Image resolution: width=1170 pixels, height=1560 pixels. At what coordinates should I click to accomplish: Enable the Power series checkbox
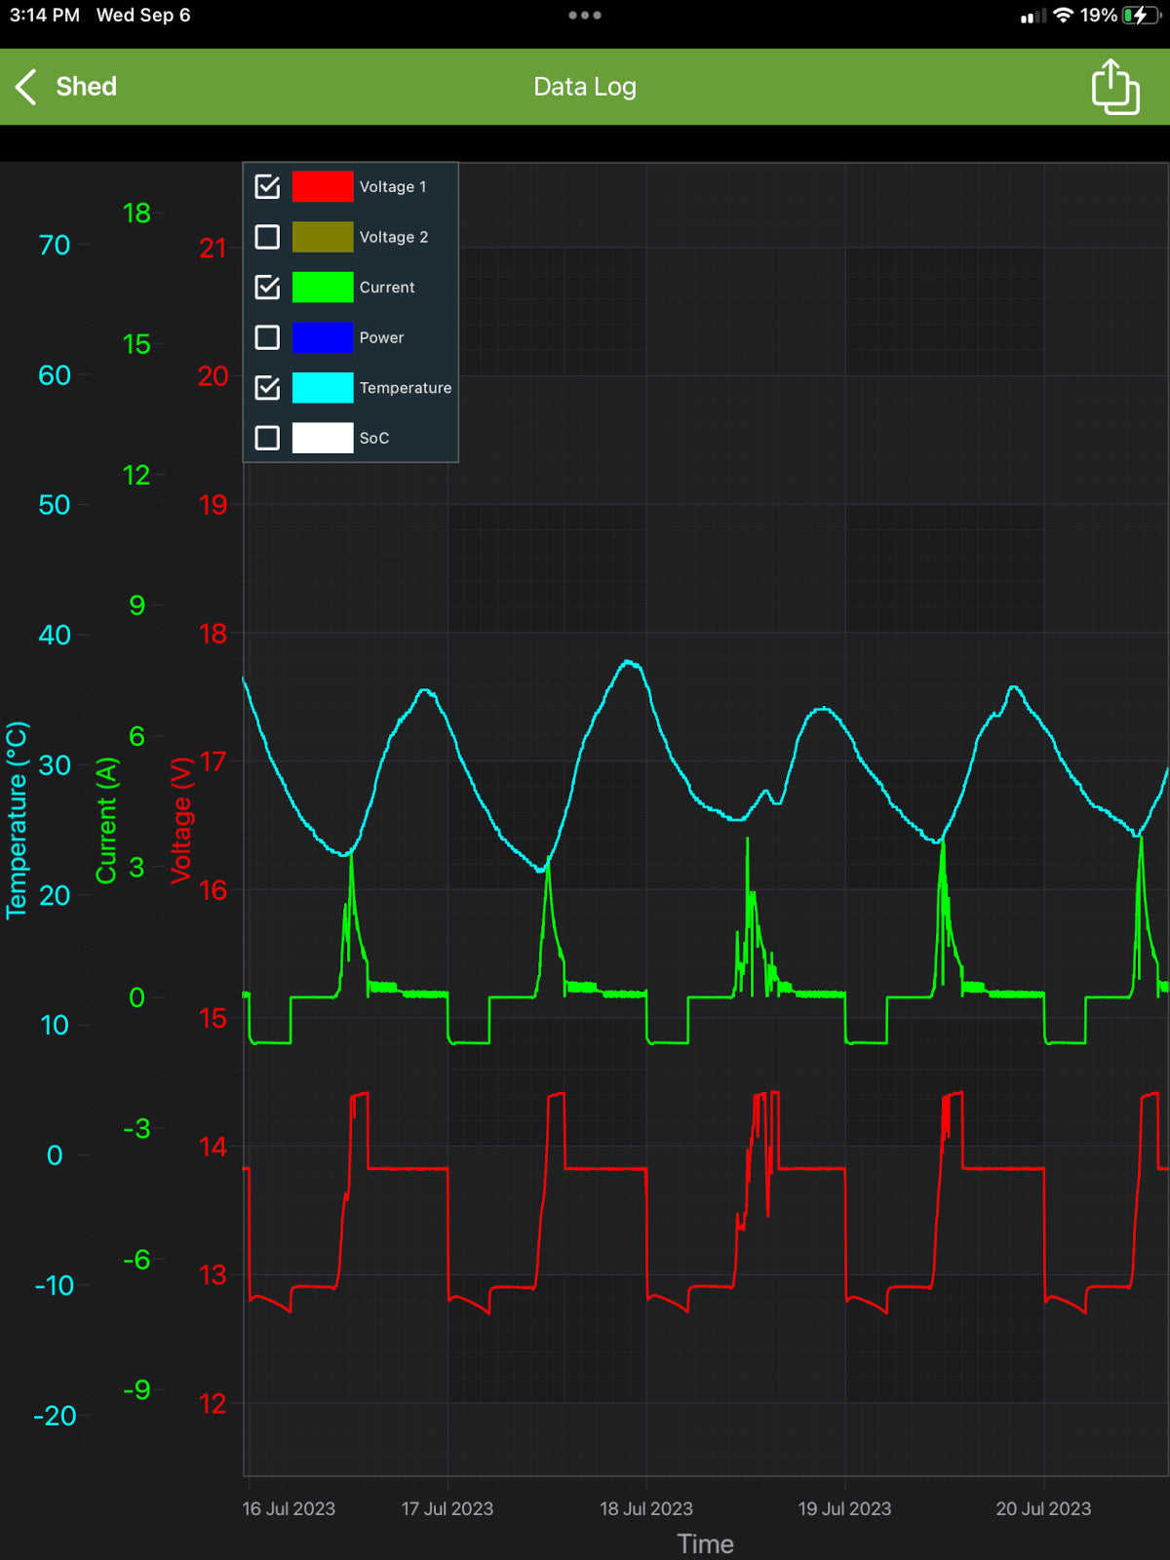pyautogui.click(x=267, y=337)
